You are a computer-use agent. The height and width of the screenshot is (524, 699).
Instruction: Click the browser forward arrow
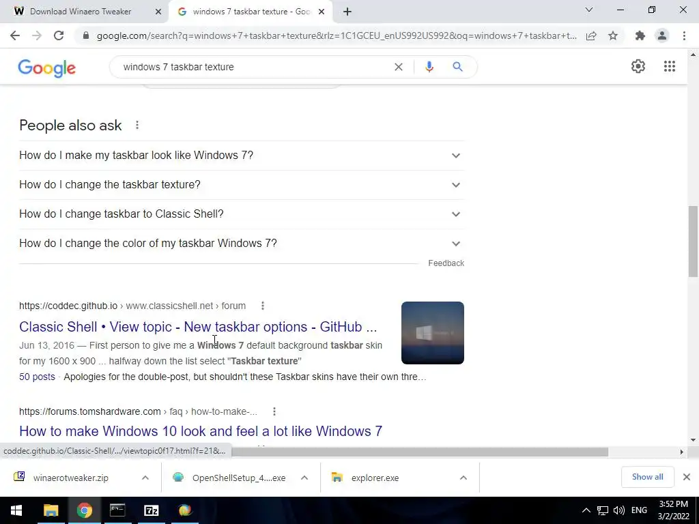point(37,35)
